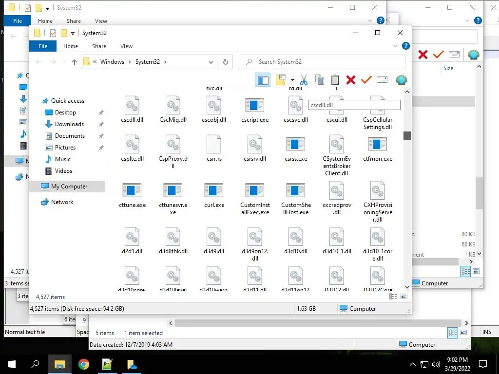Open the Windows Start menu
Viewport: 499px width, 374px height.
click(x=12, y=364)
